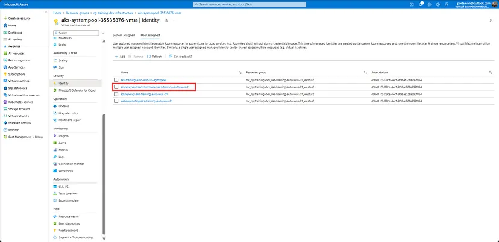Click the top search resources box
Screen dimensions: 499x242
coord(249,4)
